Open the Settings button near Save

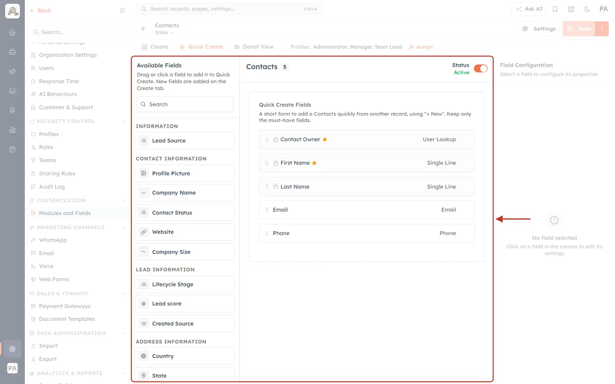[x=539, y=29]
